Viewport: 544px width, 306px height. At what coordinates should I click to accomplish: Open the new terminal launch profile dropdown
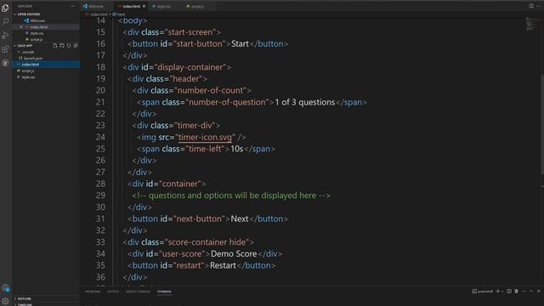502,292
